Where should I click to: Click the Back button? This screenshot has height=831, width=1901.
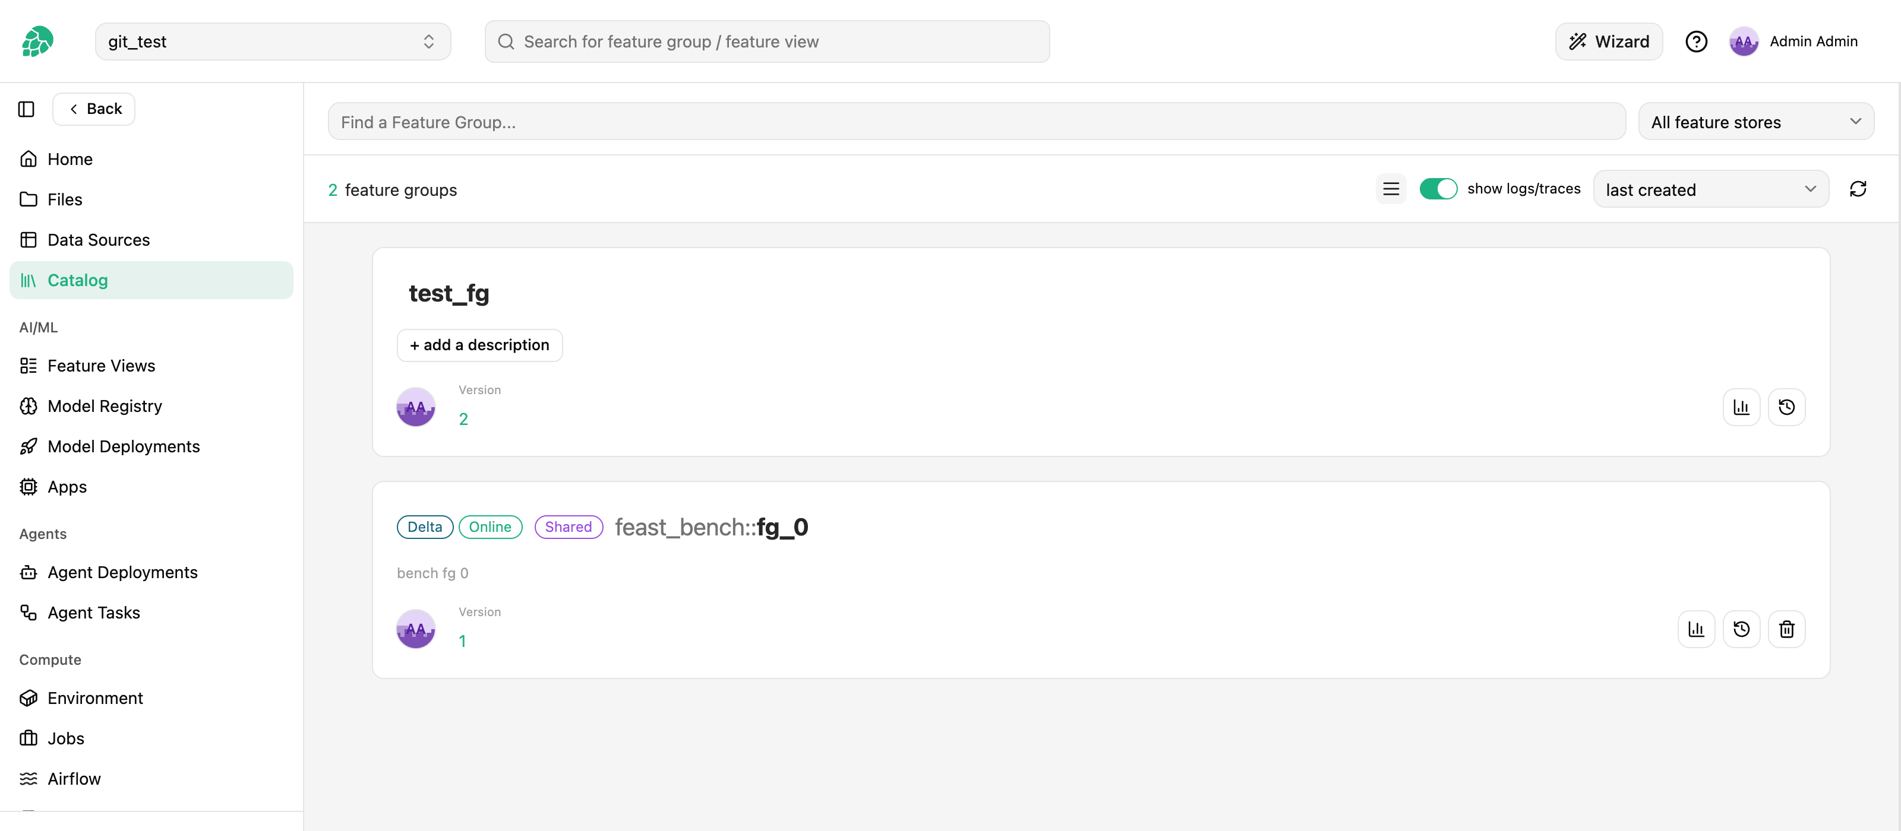pos(94,109)
